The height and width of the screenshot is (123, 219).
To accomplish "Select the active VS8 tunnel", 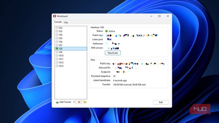I will point(71,49).
